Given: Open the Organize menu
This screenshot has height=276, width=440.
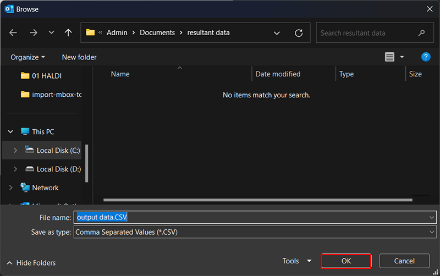Looking at the screenshot, I should point(28,57).
